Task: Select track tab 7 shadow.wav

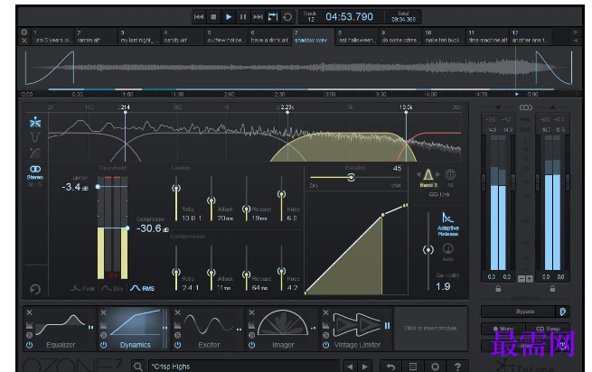Action: 313,37
